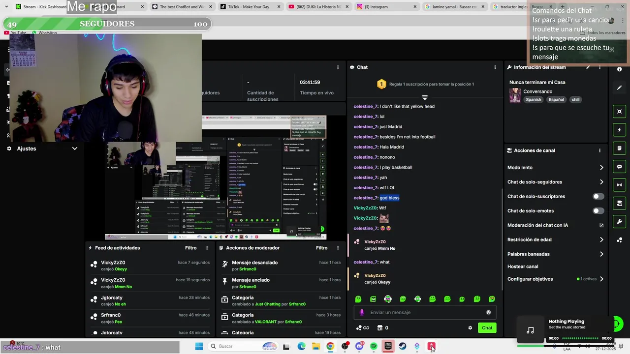Open Spotify from the taskbar
The width and height of the screenshot is (630, 354).
(374, 347)
